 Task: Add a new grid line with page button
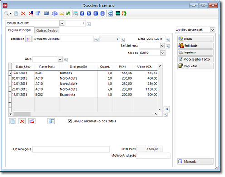(13, 121)
